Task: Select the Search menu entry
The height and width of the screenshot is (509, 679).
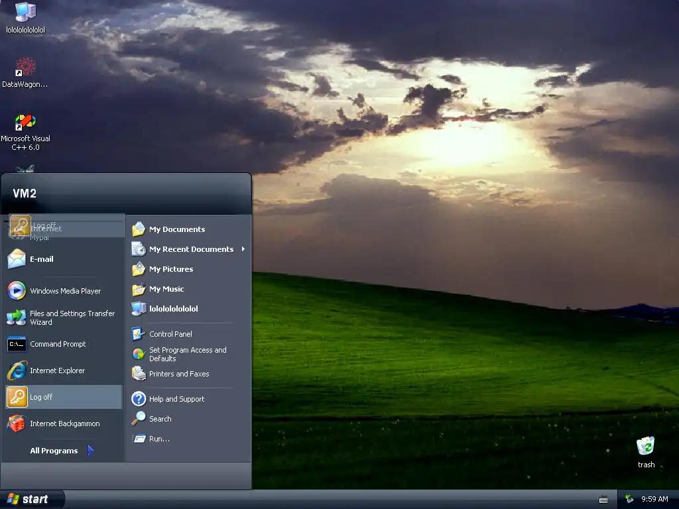Action: click(x=189, y=419)
